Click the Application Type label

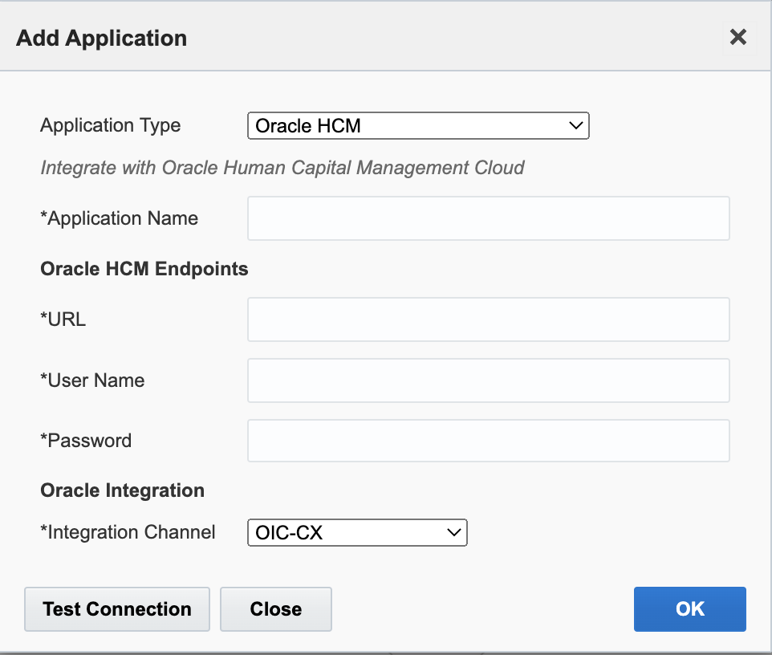(111, 126)
